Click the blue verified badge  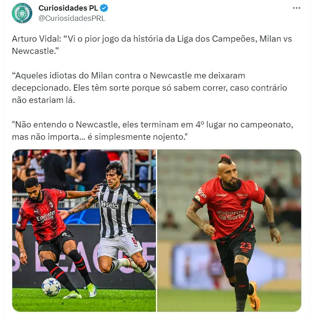click(104, 8)
